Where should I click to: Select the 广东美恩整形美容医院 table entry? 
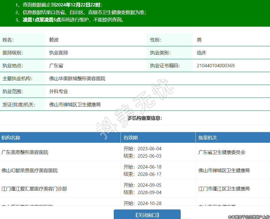pos(25,152)
